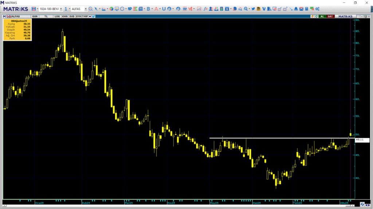Expand the 1024-100-BEYAZ template dropdown
Viewport: 373px width, 209px height.
(x=61, y=9)
